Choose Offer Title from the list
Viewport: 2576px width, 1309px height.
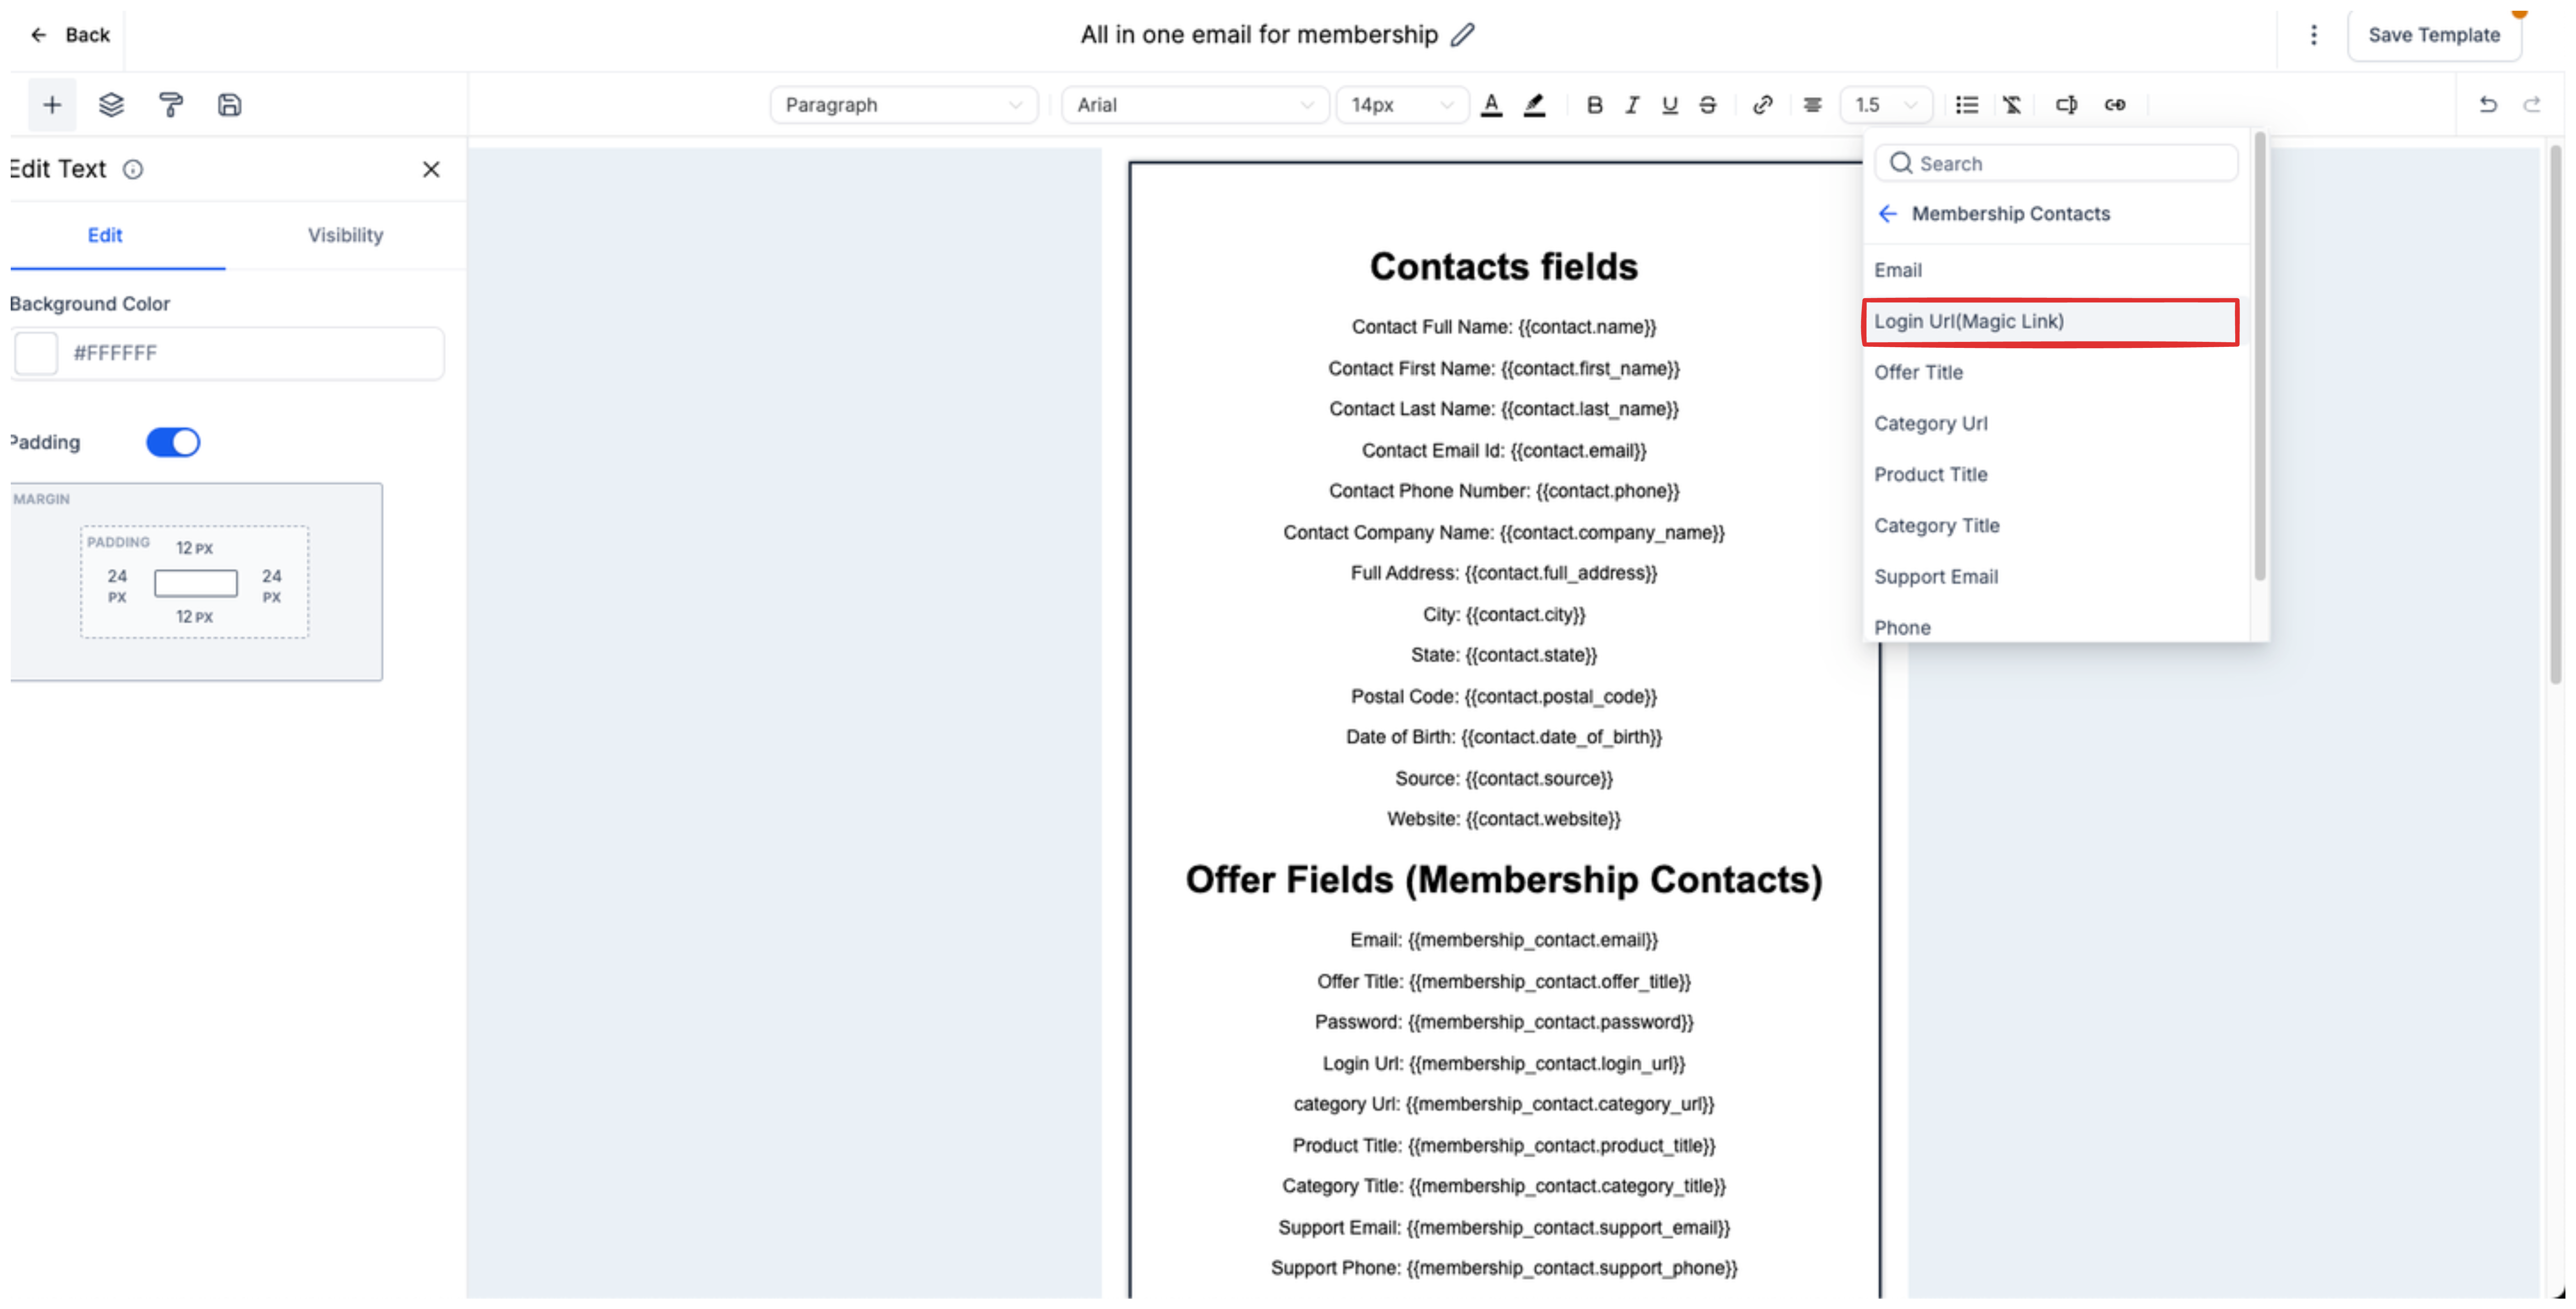tap(1918, 372)
